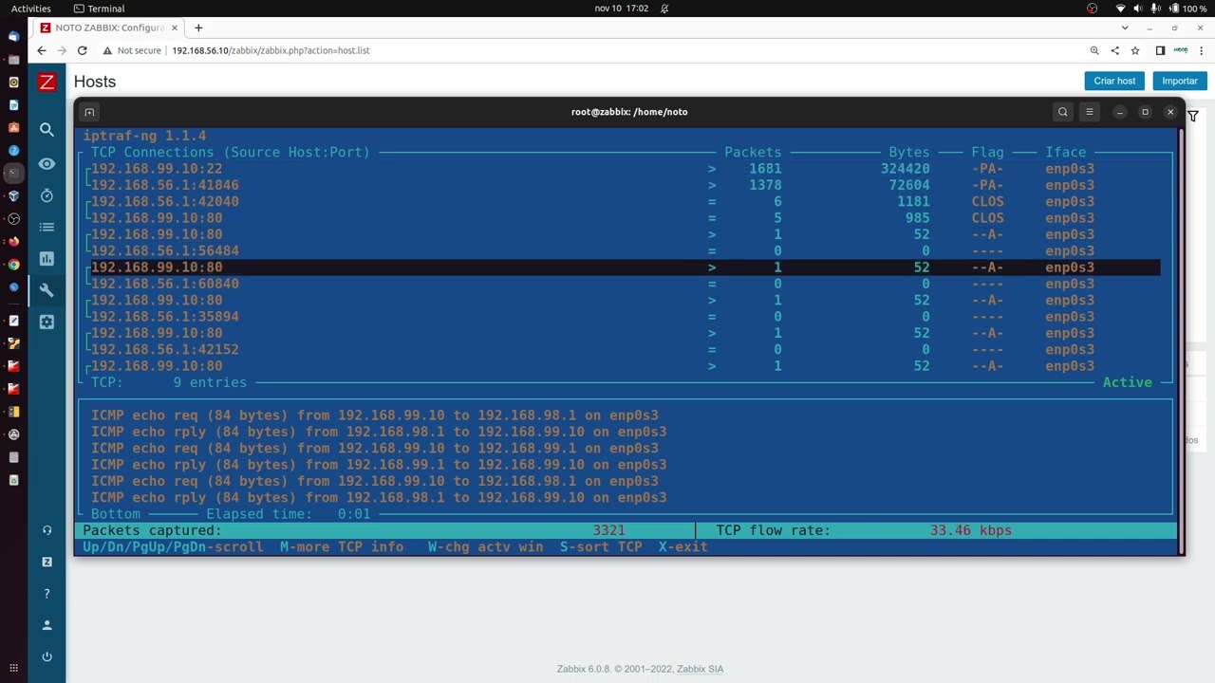Click the Zabbix logo at sidebar top
Screen dimensions: 1215x683
[47, 82]
